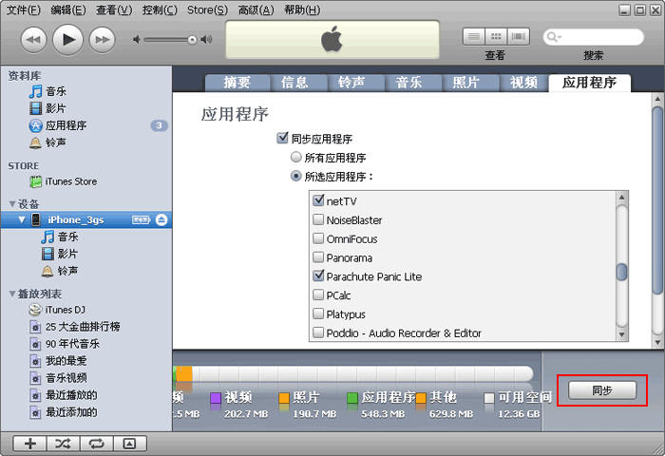Open iTunes Store in sidebar
Image resolution: width=665 pixels, height=456 pixels.
[x=71, y=181]
